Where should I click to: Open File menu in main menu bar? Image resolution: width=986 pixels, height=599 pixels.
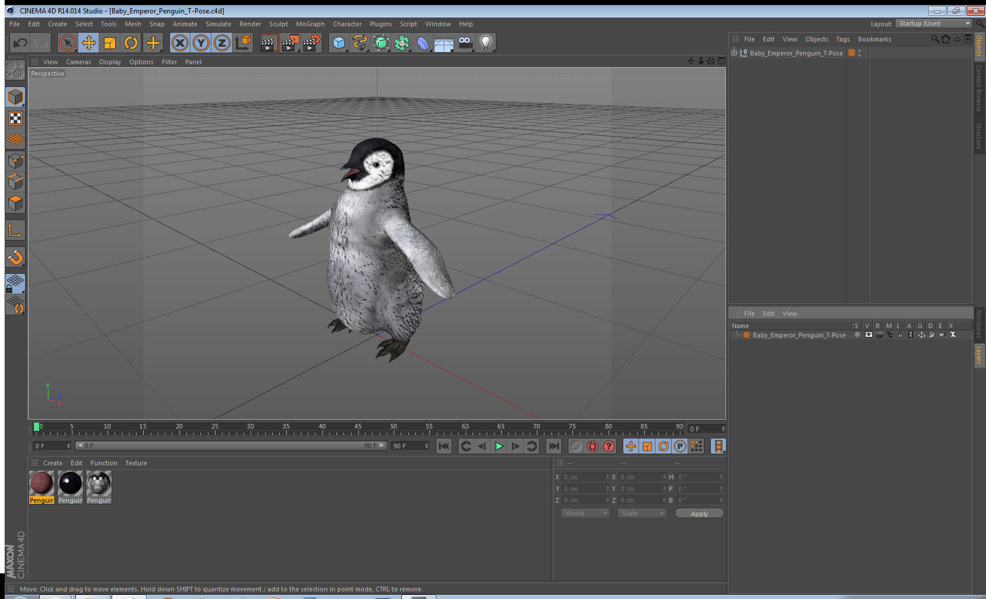pos(15,24)
